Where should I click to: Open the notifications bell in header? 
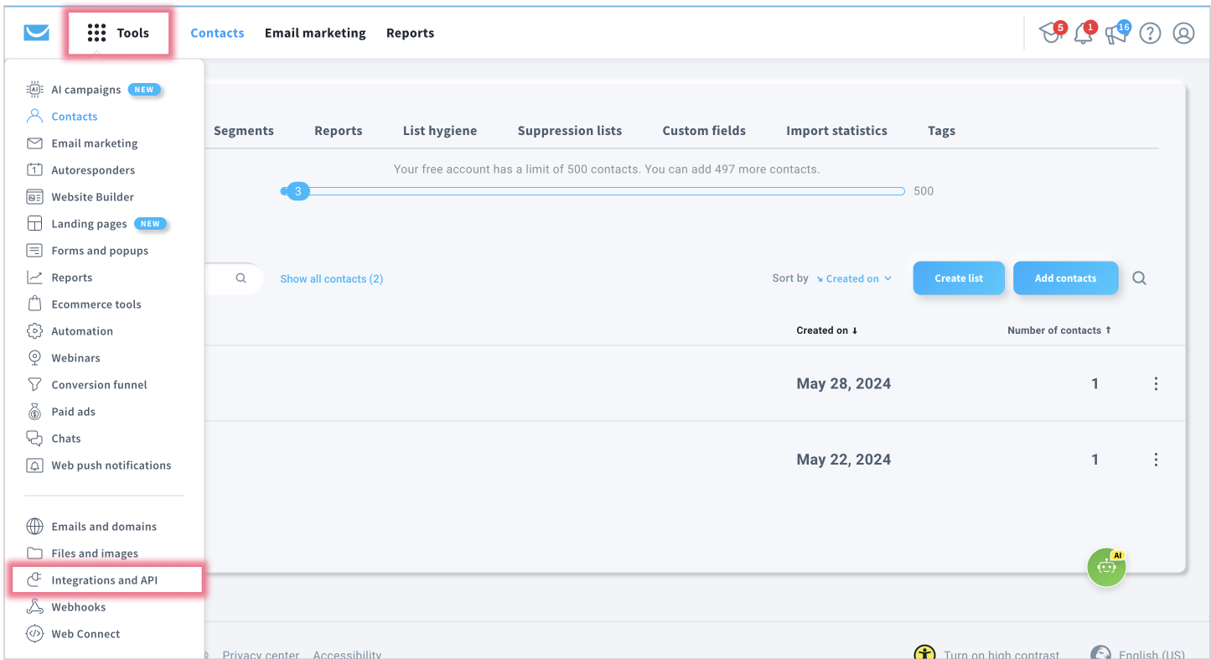click(x=1084, y=33)
